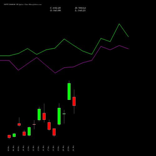Select the 24 Mar date label
The image size is (156, 156).
pos(73,149)
